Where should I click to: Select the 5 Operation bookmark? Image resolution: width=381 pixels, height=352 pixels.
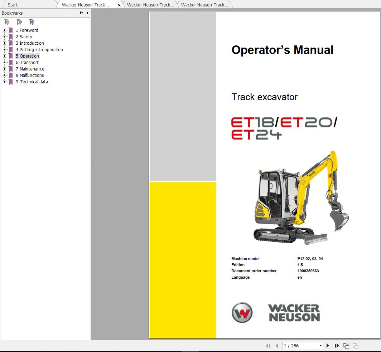point(27,56)
